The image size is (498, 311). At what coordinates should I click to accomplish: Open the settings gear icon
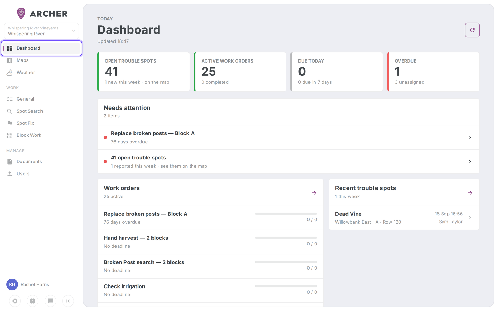15,301
